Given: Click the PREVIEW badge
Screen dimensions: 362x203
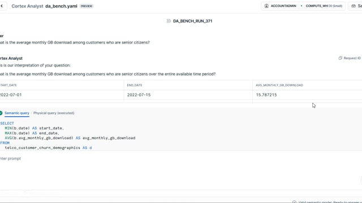Looking at the screenshot, I should (x=87, y=6).
